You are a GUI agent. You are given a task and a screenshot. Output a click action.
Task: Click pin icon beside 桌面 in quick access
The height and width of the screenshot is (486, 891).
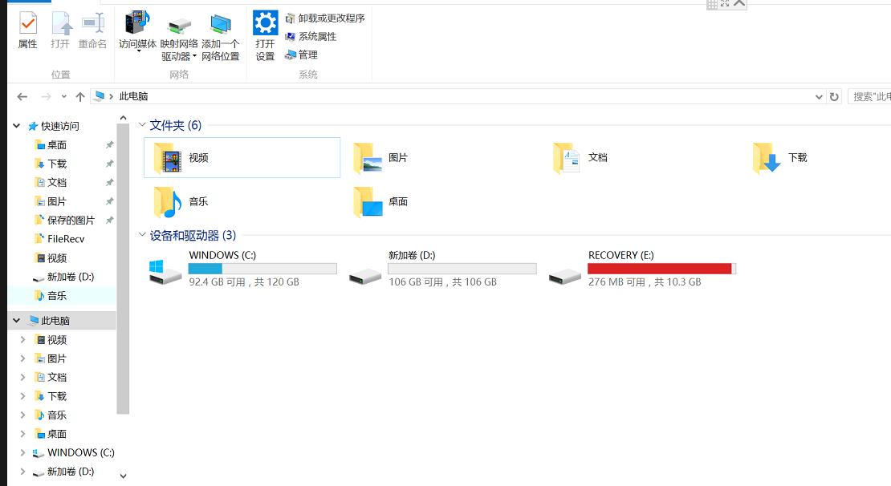tap(110, 145)
